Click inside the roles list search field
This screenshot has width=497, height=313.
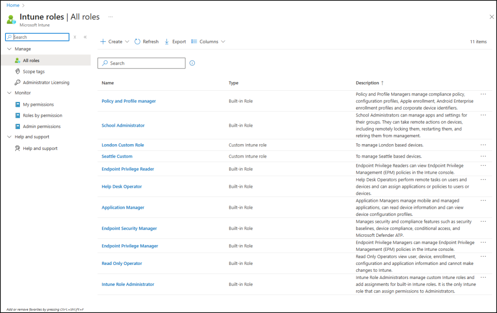[x=141, y=63]
